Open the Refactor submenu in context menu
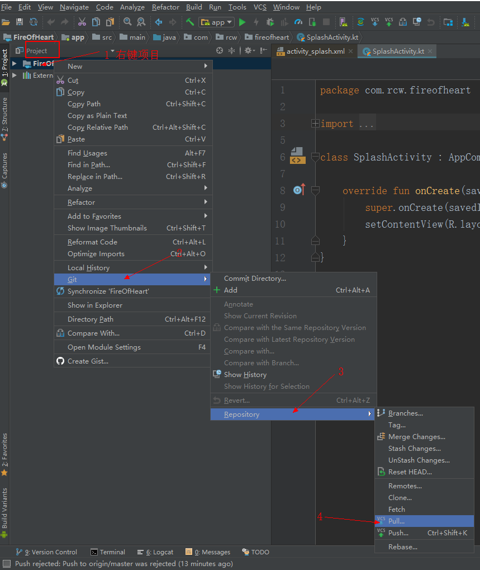The height and width of the screenshot is (570, 480). (x=133, y=202)
